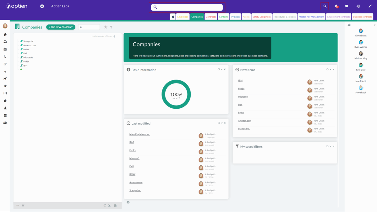Open the open-book icon in sidebar
Image resolution: width=377 pixels, height=212 pixels.
[5, 93]
